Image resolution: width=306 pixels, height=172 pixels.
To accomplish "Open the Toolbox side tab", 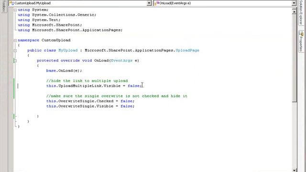I will click(x=4, y=6).
